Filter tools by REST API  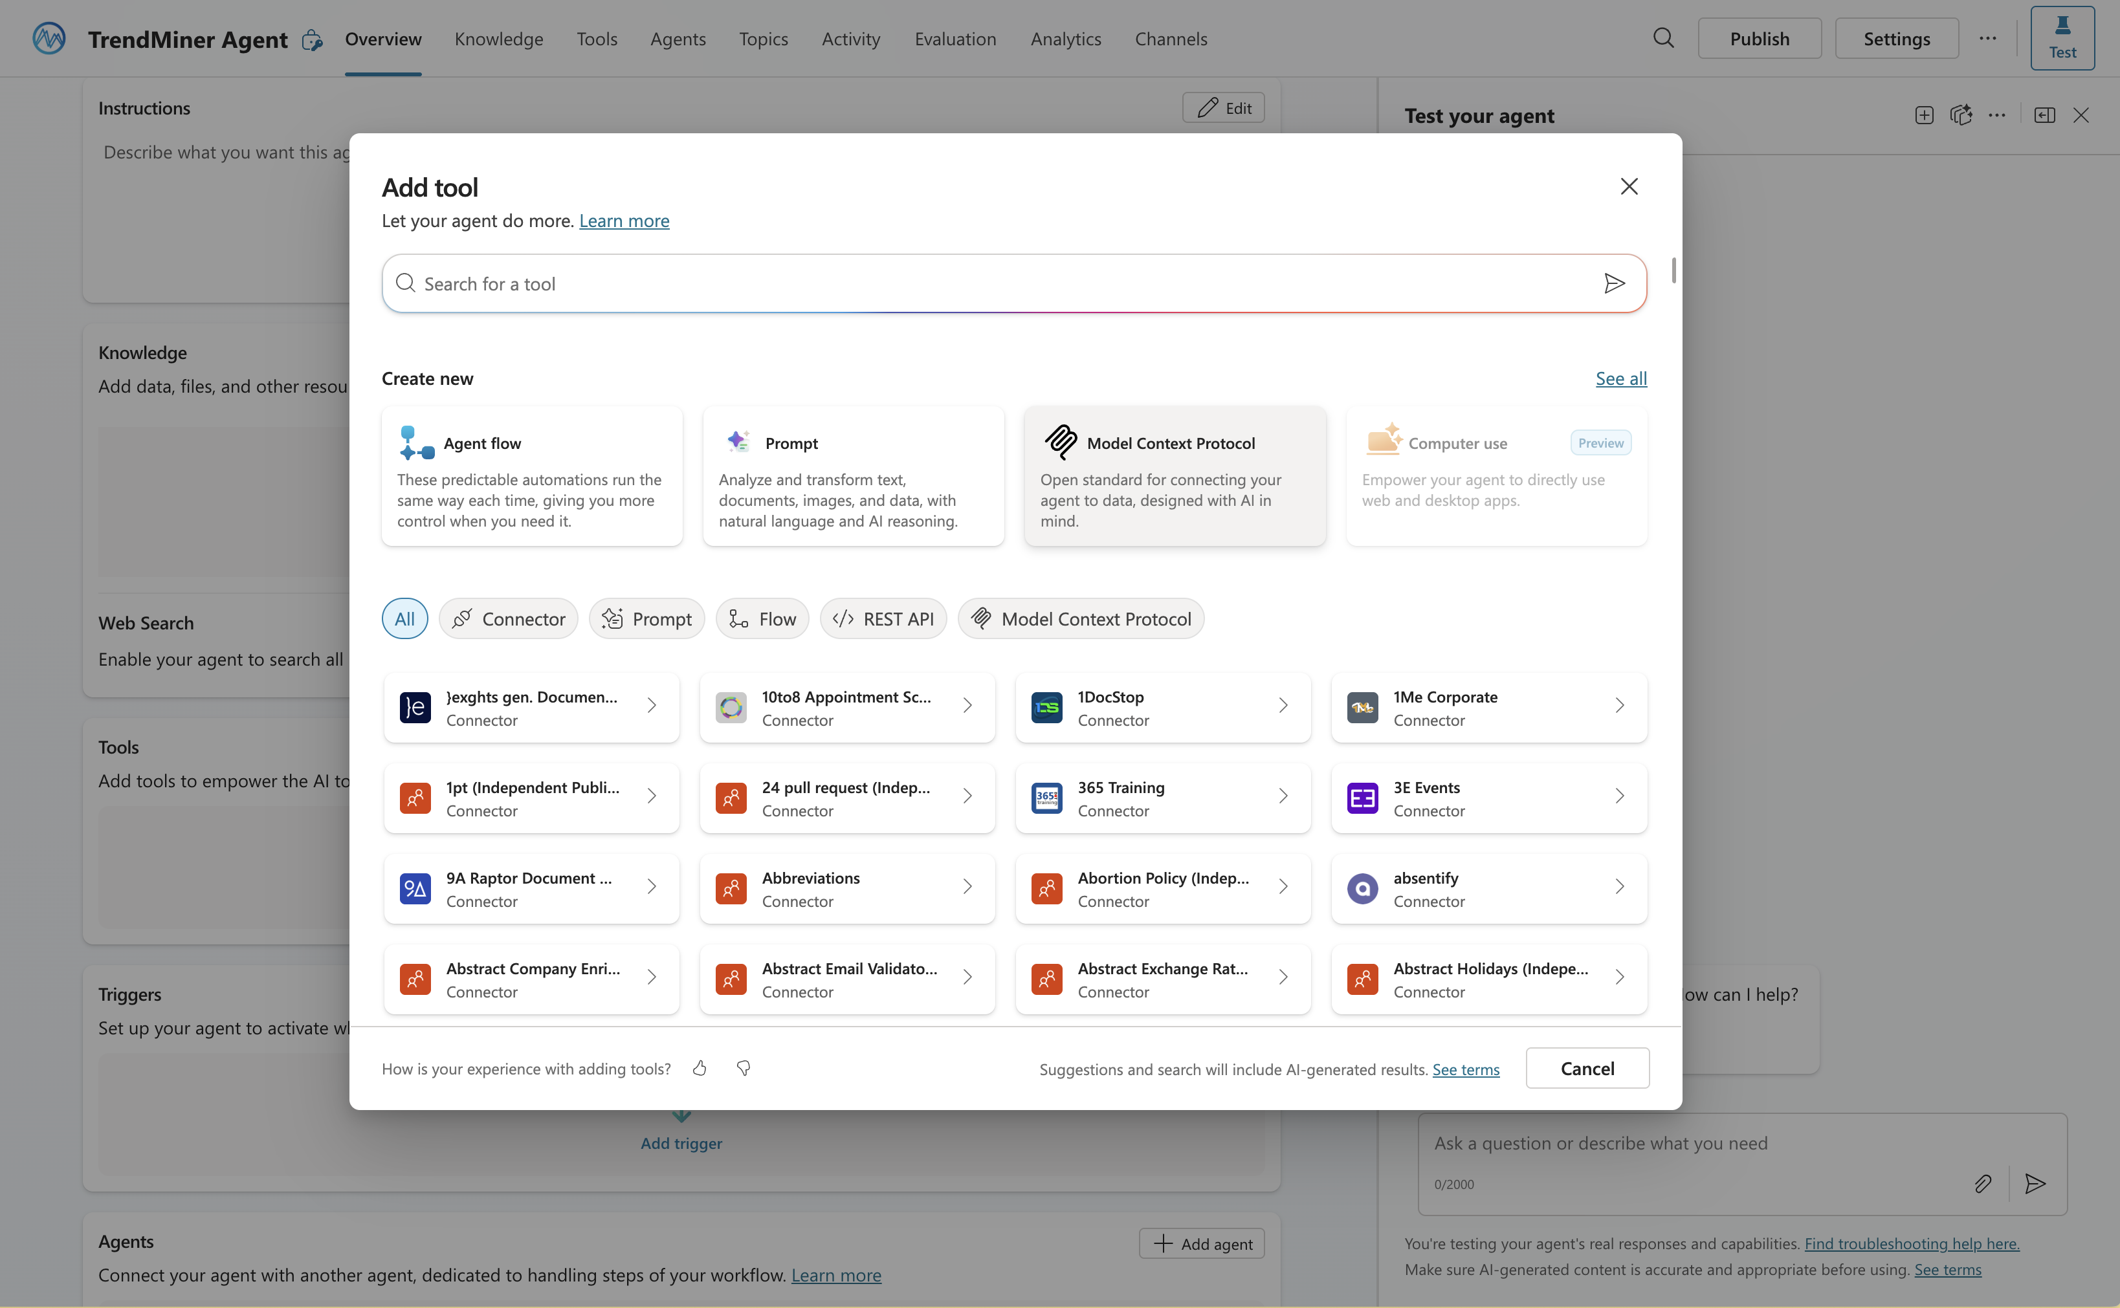coord(883,618)
